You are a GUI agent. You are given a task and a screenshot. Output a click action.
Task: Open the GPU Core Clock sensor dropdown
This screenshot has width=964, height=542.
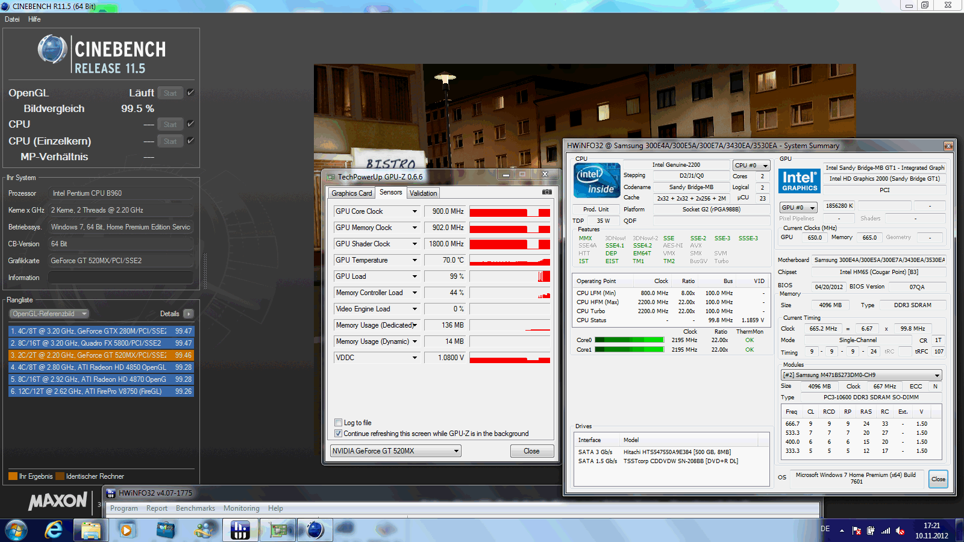[415, 211]
